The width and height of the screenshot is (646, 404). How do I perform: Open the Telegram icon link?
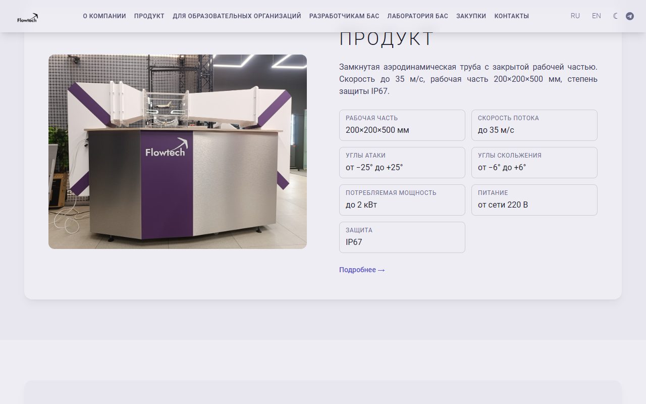[x=630, y=16]
